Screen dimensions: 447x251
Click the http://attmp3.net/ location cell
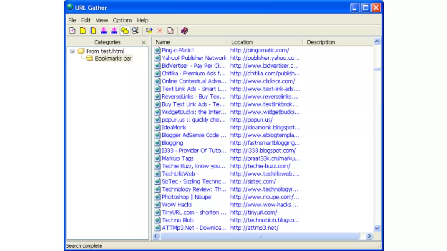coord(254,228)
